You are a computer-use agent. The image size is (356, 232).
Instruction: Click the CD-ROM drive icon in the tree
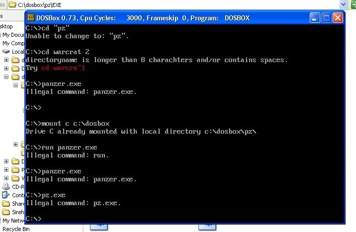click(x=6, y=186)
